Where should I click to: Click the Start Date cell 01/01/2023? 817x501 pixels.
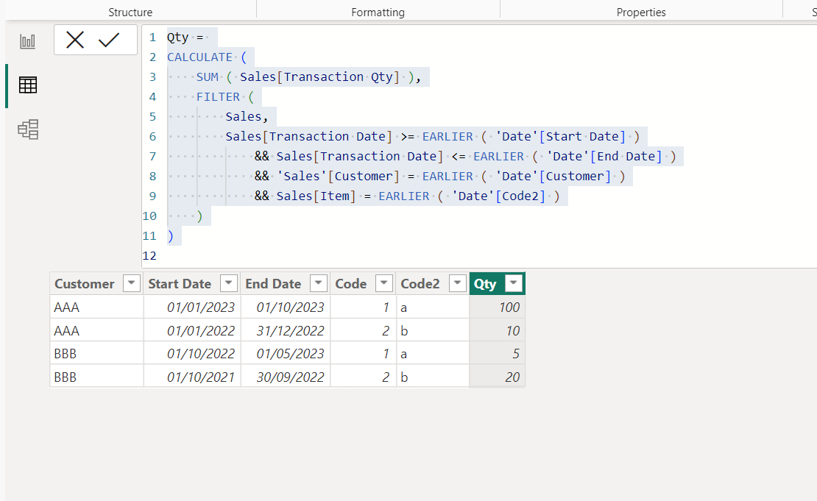coord(192,308)
